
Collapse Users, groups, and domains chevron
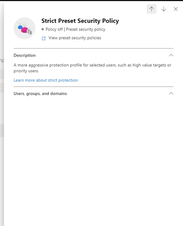[171, 94]
